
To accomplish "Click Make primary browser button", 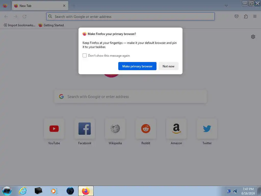I will tap(137, 66).
